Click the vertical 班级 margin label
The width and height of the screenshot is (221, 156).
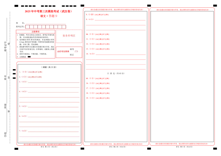coord(5,106)
